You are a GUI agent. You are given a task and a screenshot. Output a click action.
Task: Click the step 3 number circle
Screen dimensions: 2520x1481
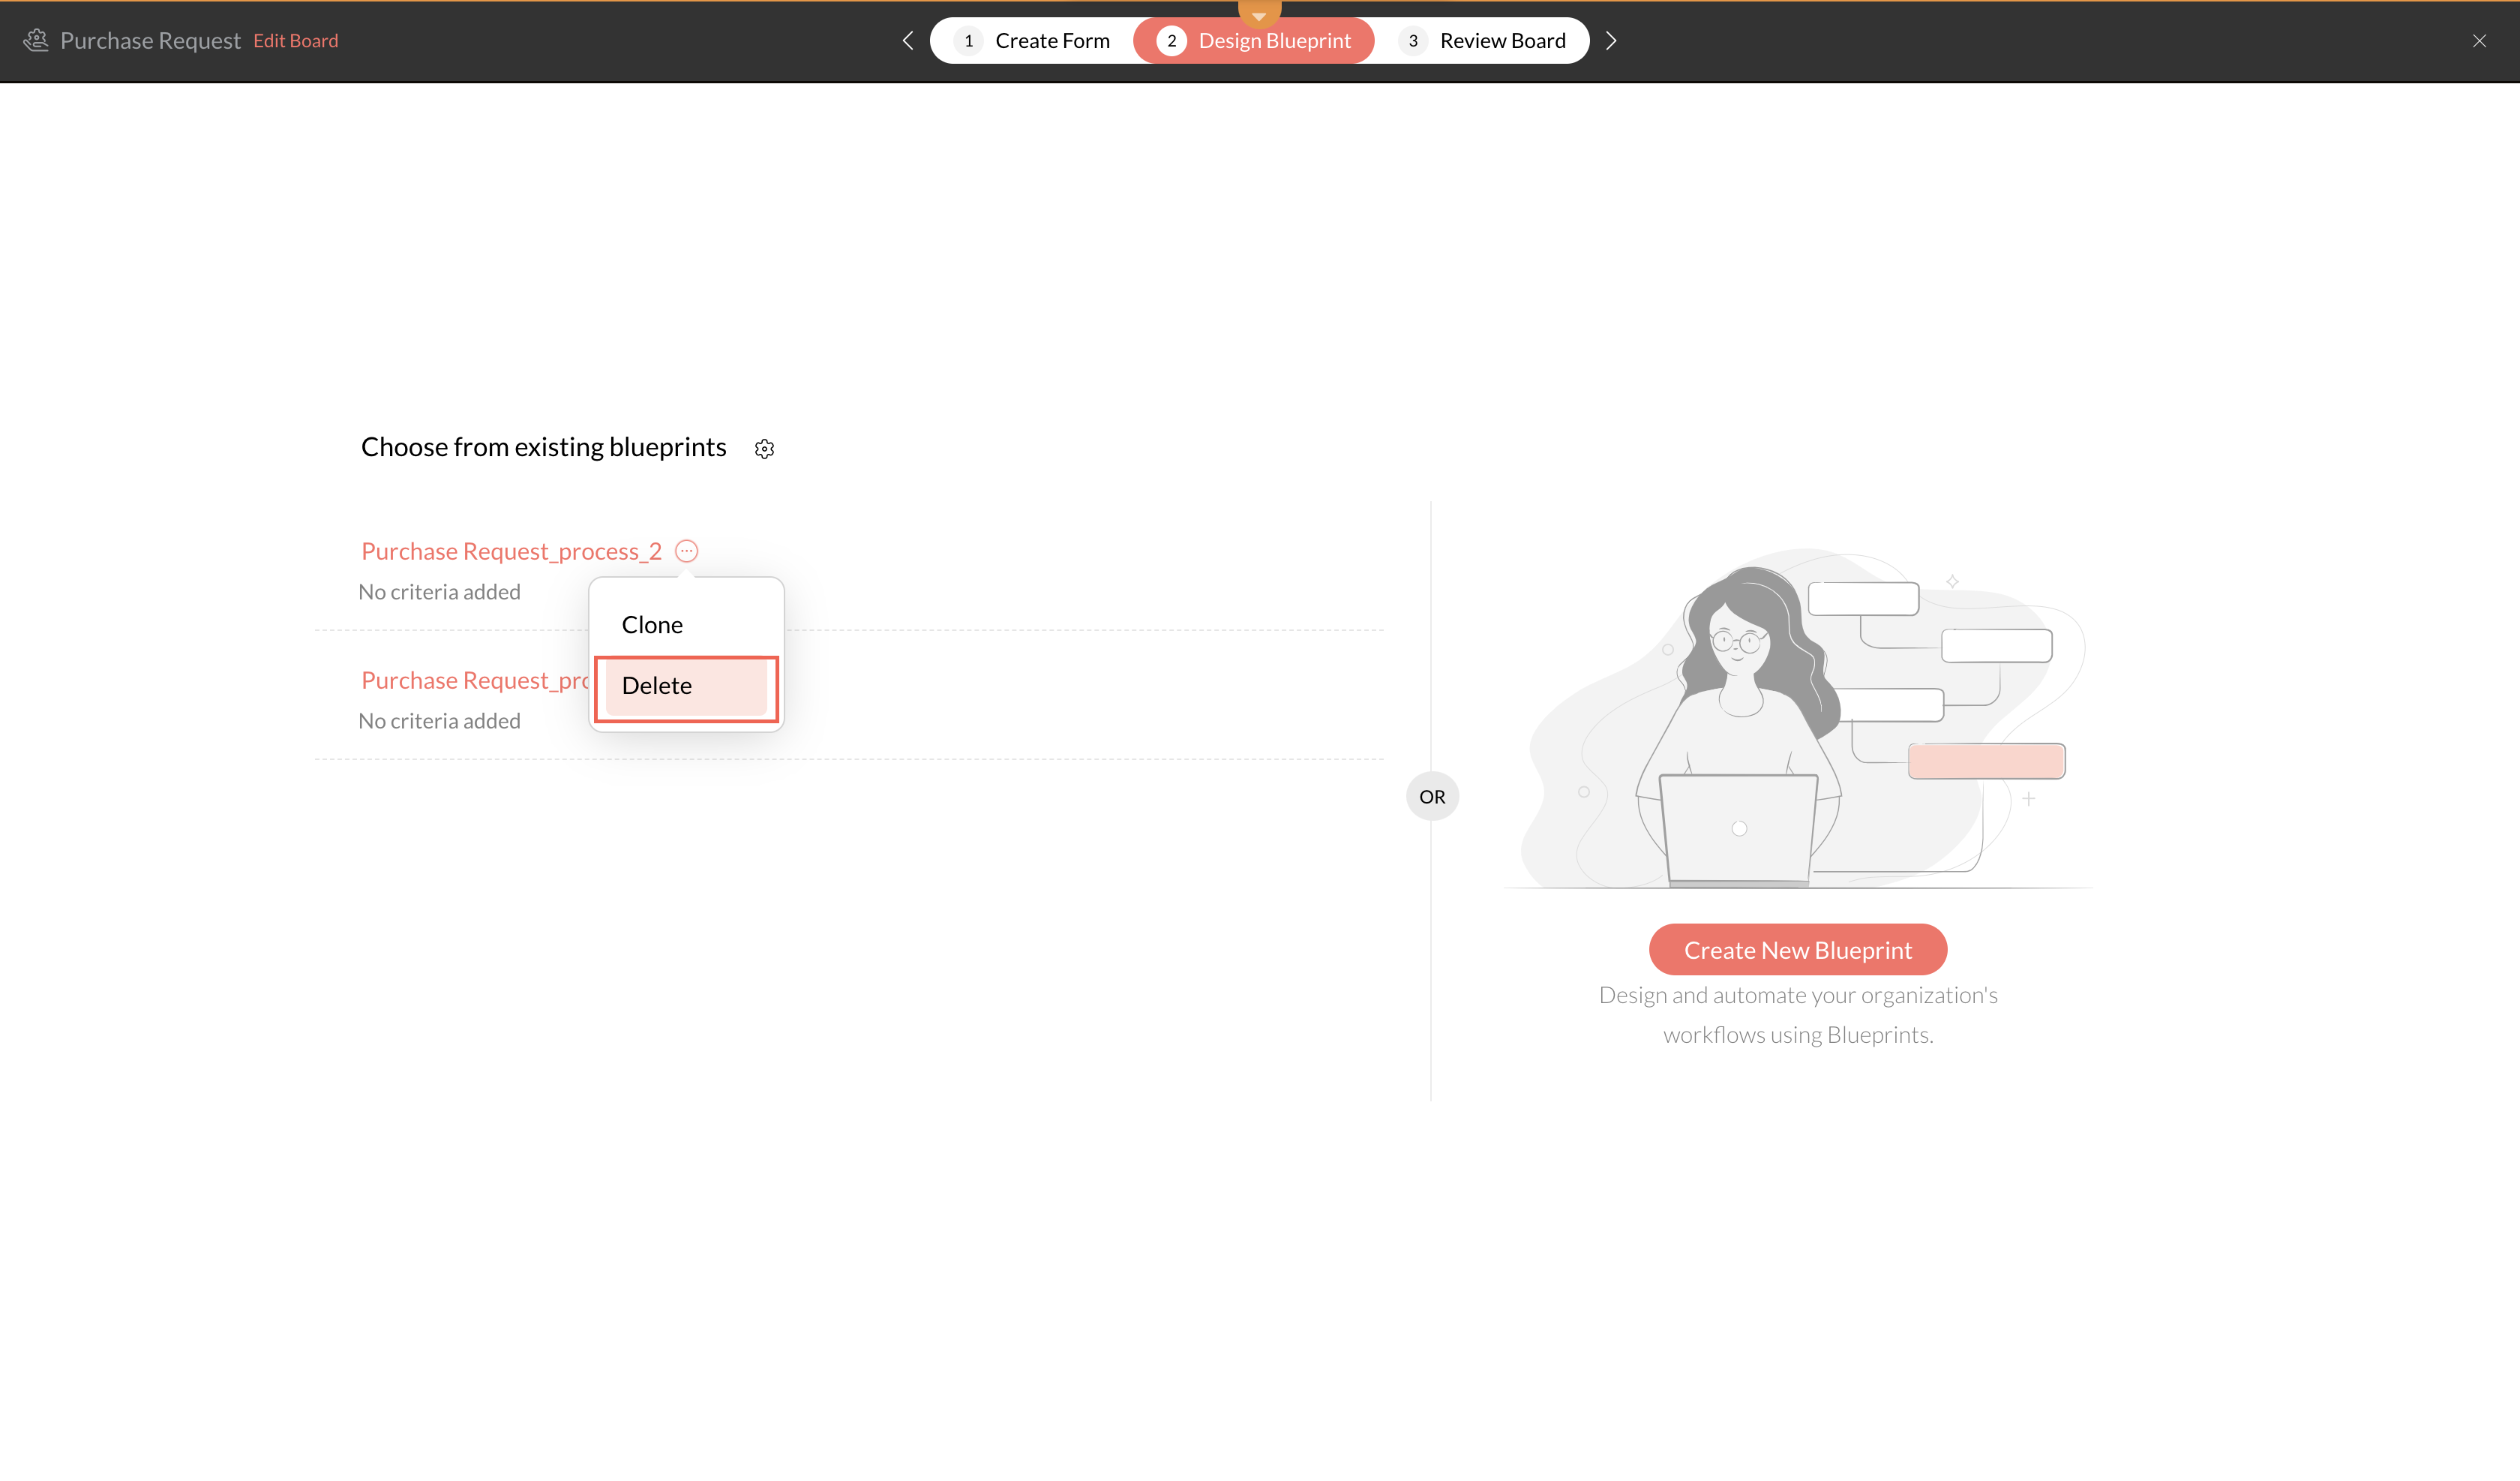[1412, 41]
